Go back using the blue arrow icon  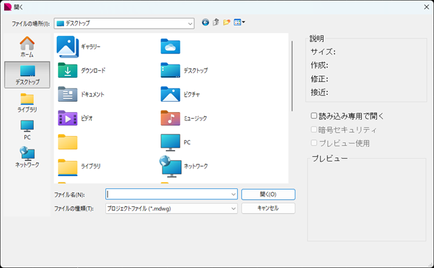coord(205,23)
